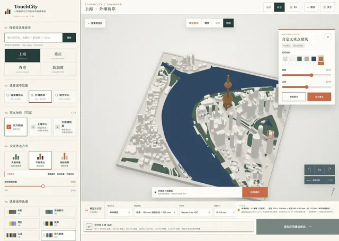Select the 平衡表达 bar-chart icon
The height and width of the screenshot is (241, 339).
(40, 157)
